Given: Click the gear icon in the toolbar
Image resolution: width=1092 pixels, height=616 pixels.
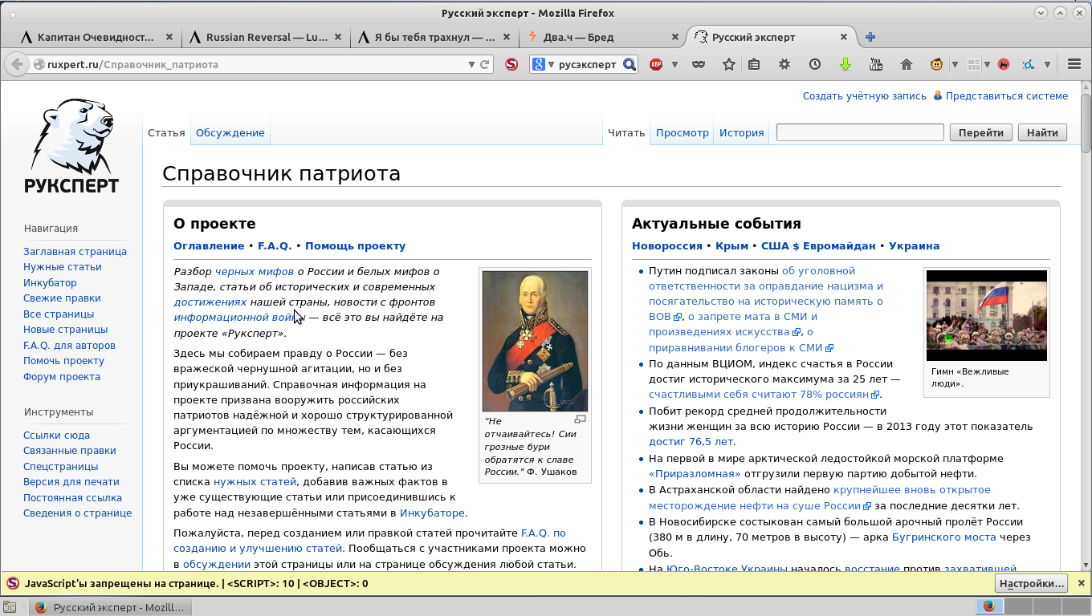Looking at the screenshot, I should tap(784, 64).
